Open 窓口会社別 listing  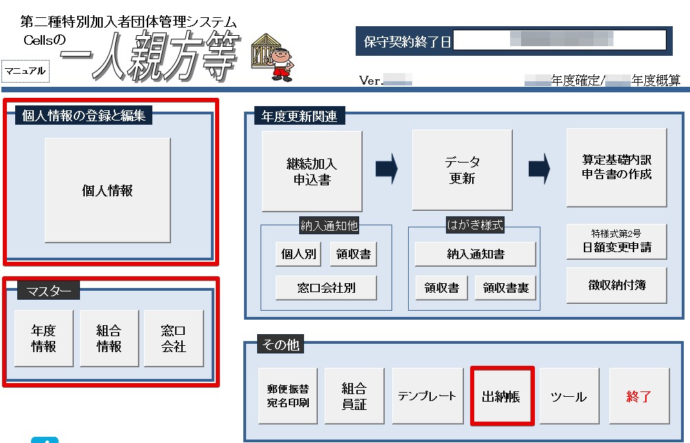pos(326,287)
